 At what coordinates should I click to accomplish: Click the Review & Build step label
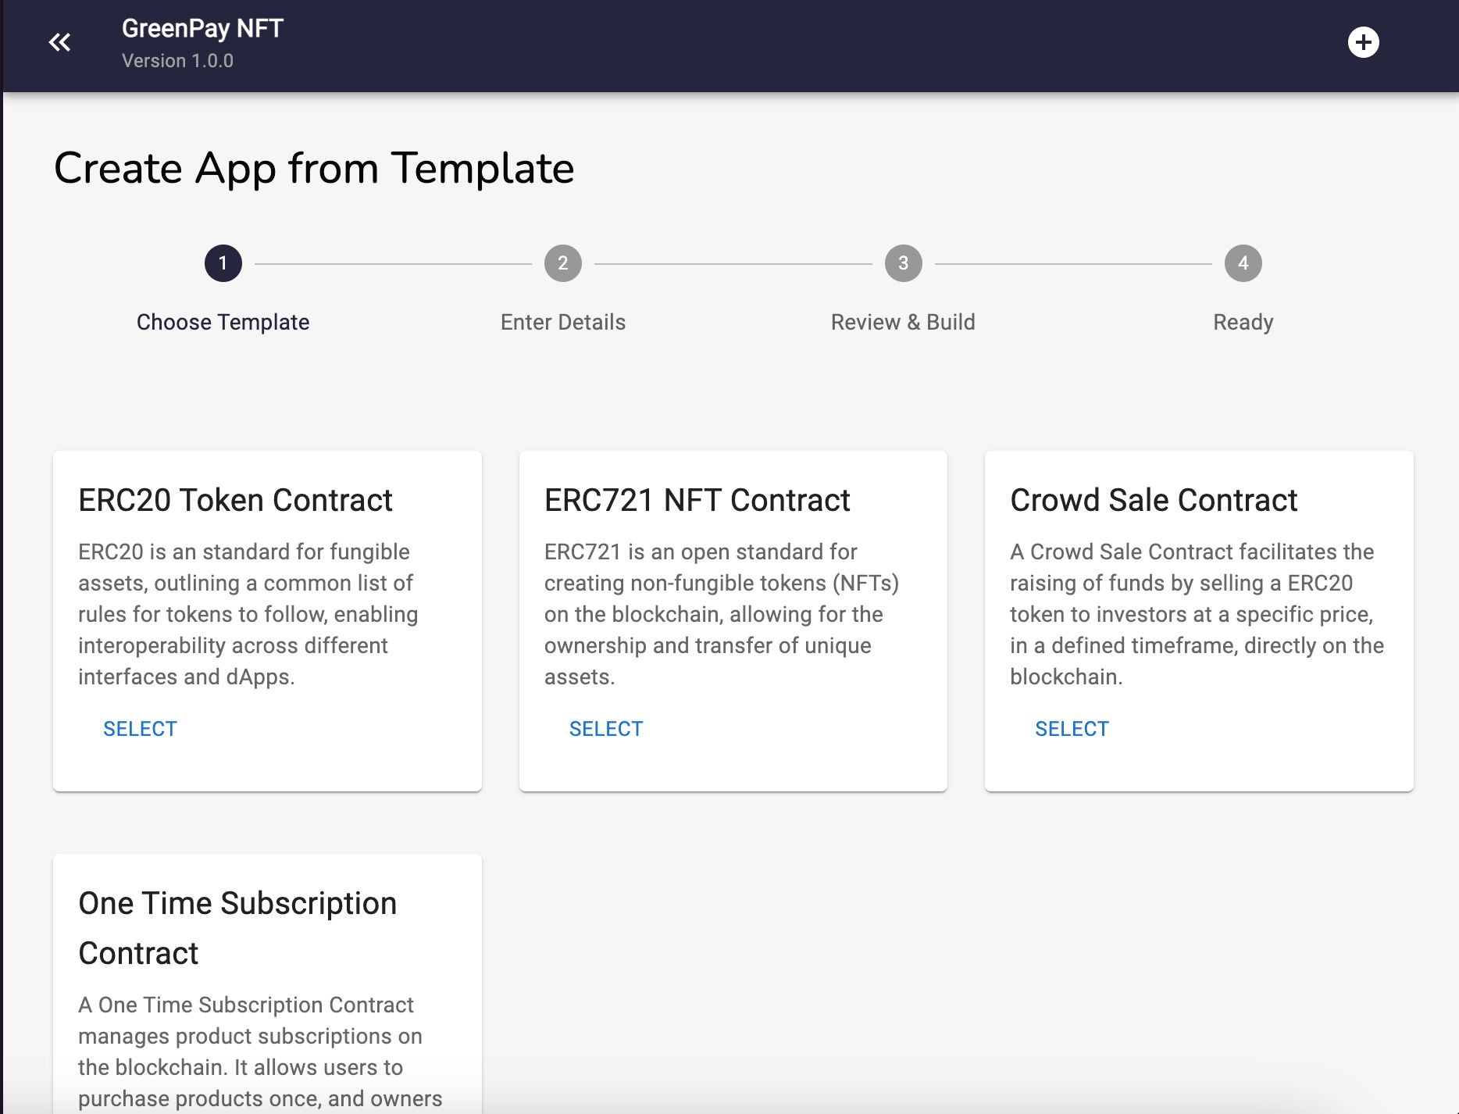coord(903,322)
